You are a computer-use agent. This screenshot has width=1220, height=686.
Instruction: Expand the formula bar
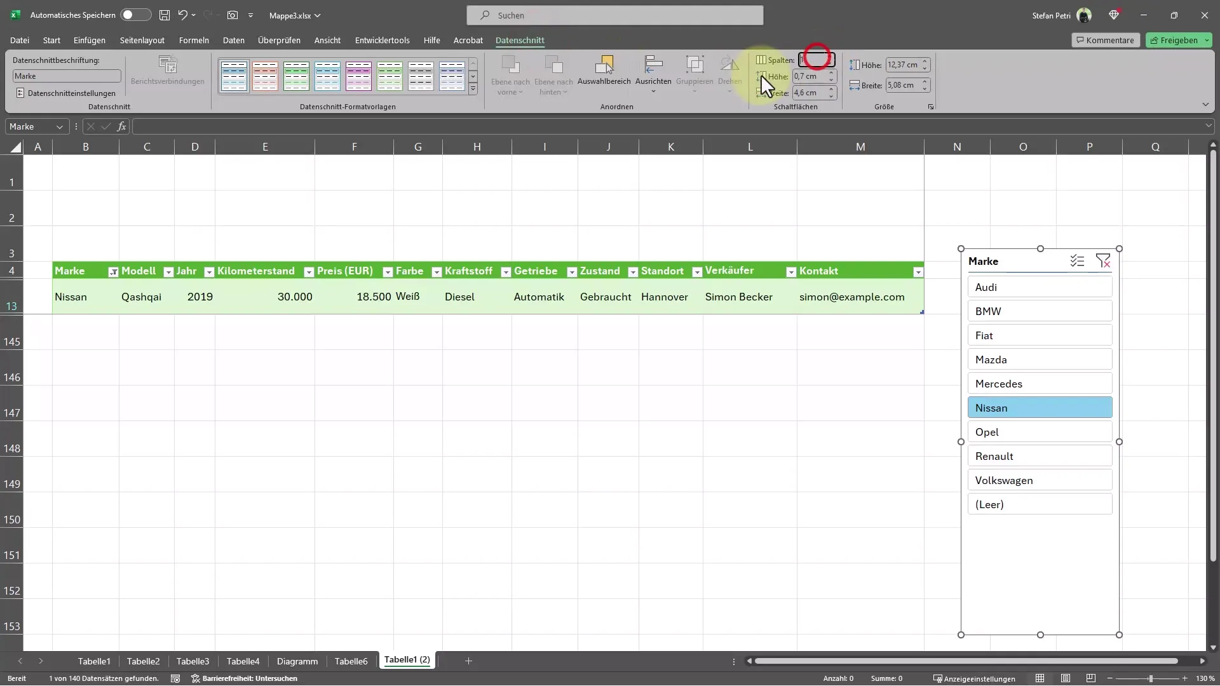tap(1209, 126)
